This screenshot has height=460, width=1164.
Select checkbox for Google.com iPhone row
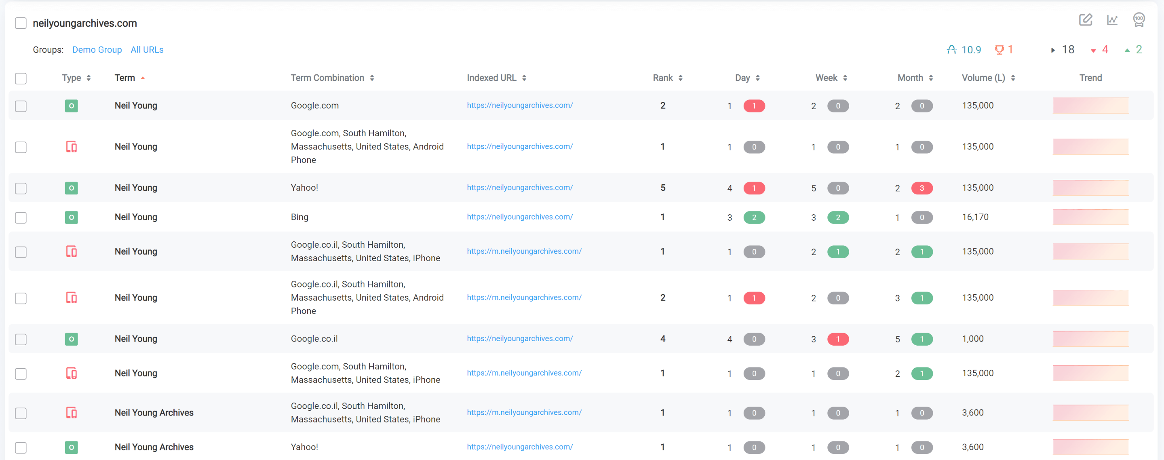pyautogui.click(x=21, y=373)
